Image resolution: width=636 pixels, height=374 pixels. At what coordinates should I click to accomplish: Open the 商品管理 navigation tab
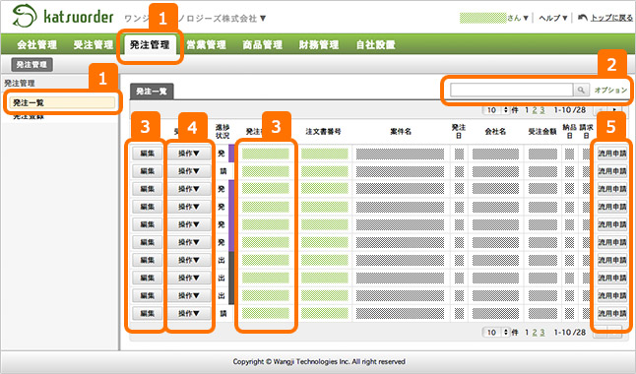click(x=263, y=44)
